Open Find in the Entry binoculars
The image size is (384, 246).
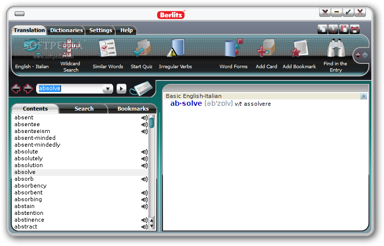(x=336, y=55)
